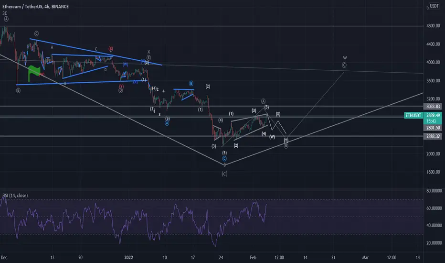
Task: Click the 80.00000 RSI axis value
Action: 434,191
